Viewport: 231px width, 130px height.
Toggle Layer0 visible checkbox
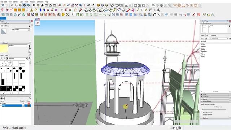click(x=23, y=104)
